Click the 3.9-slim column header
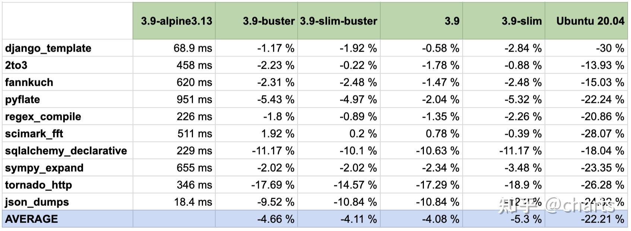This screenshot has height=231, width=631. pos(521,21)
